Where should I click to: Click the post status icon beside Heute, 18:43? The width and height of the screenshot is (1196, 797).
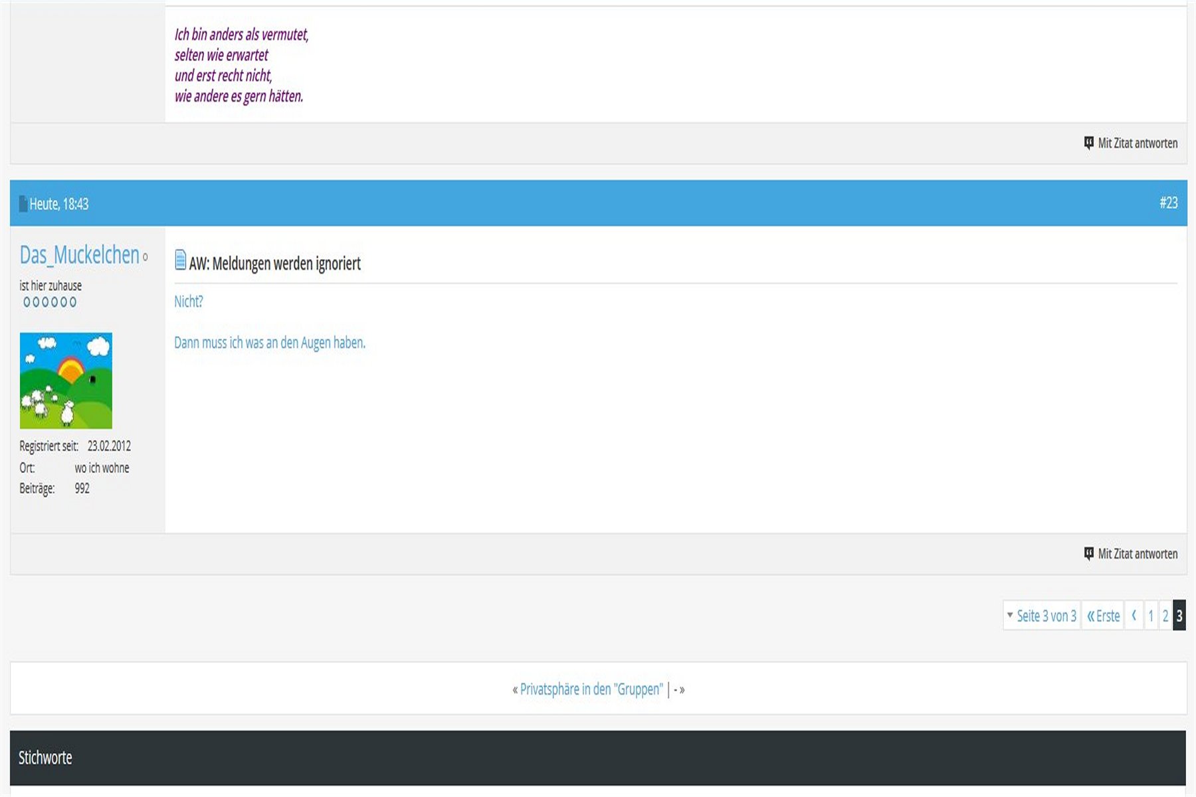(x=23, y=204)
